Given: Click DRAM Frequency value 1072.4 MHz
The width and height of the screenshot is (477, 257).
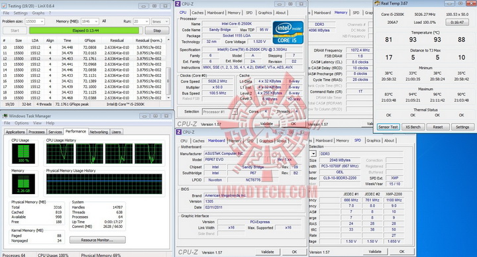Looking at the screenshot, I should tap(360, 50).
